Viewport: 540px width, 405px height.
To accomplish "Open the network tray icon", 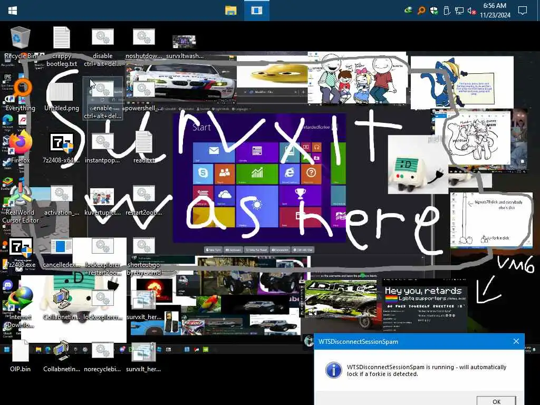I will (x=459, y=11).
